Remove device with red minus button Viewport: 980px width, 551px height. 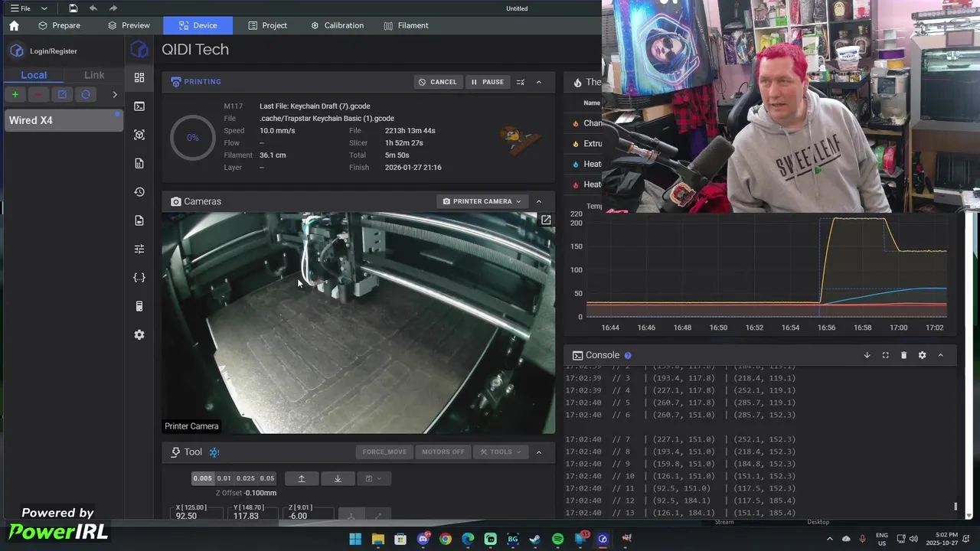38,94
